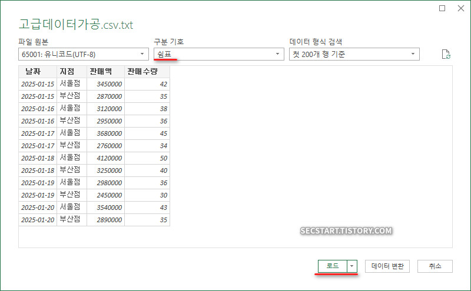Click the quantity cell showing 50
The height and width of the screenshot is (291, 471).
click(x=147, y=158)
